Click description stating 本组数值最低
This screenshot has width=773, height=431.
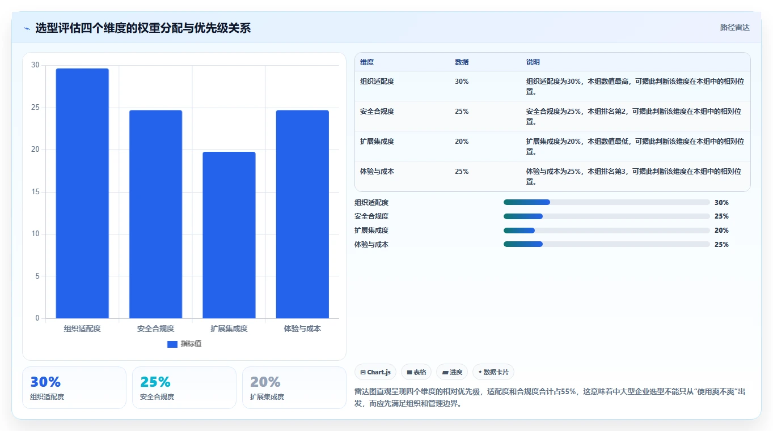635,146
